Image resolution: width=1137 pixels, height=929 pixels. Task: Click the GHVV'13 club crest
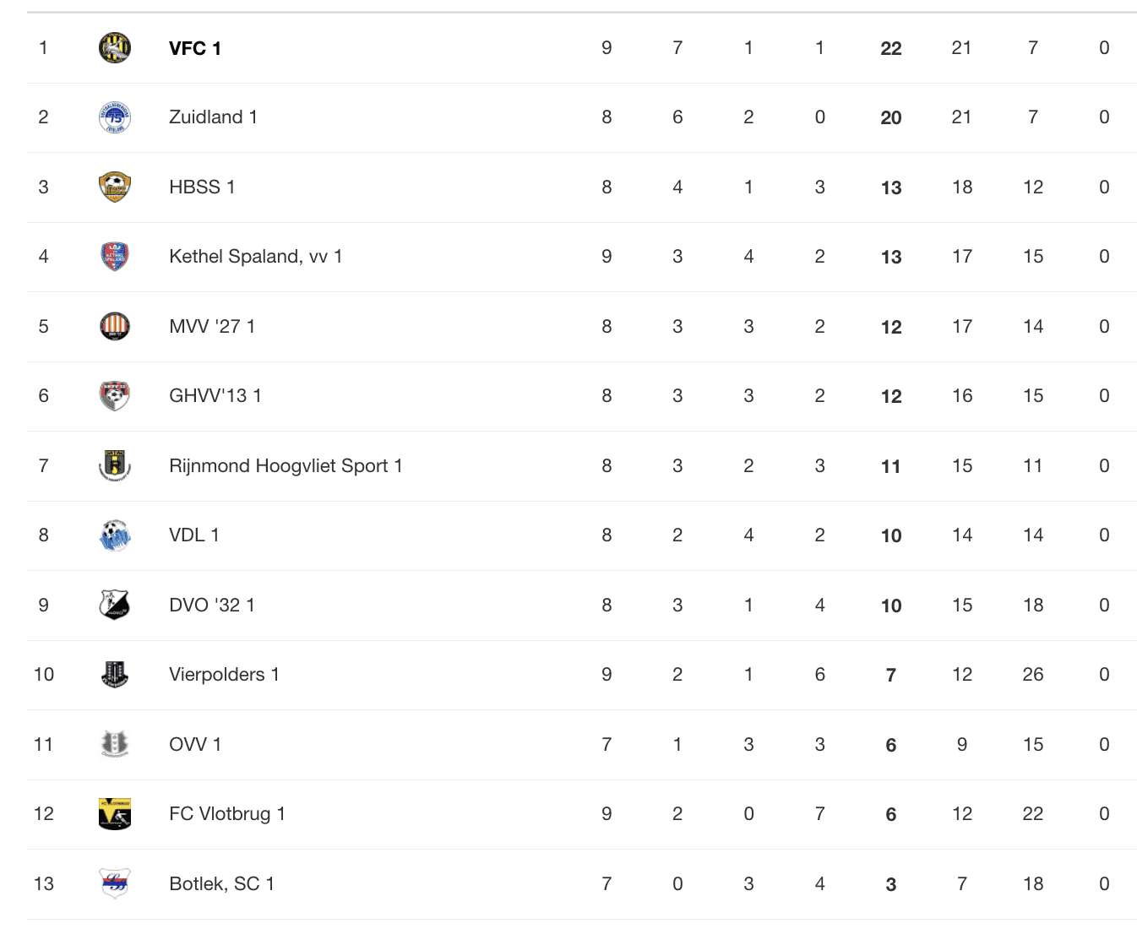pyautogui.click(x=115, y=396)
